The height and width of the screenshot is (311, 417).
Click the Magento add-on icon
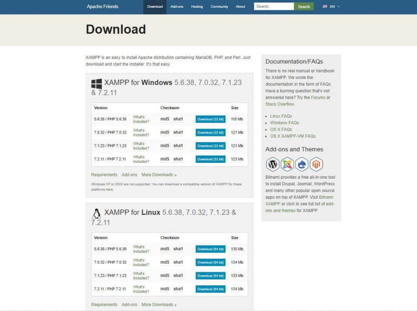(x=316, y=164)
